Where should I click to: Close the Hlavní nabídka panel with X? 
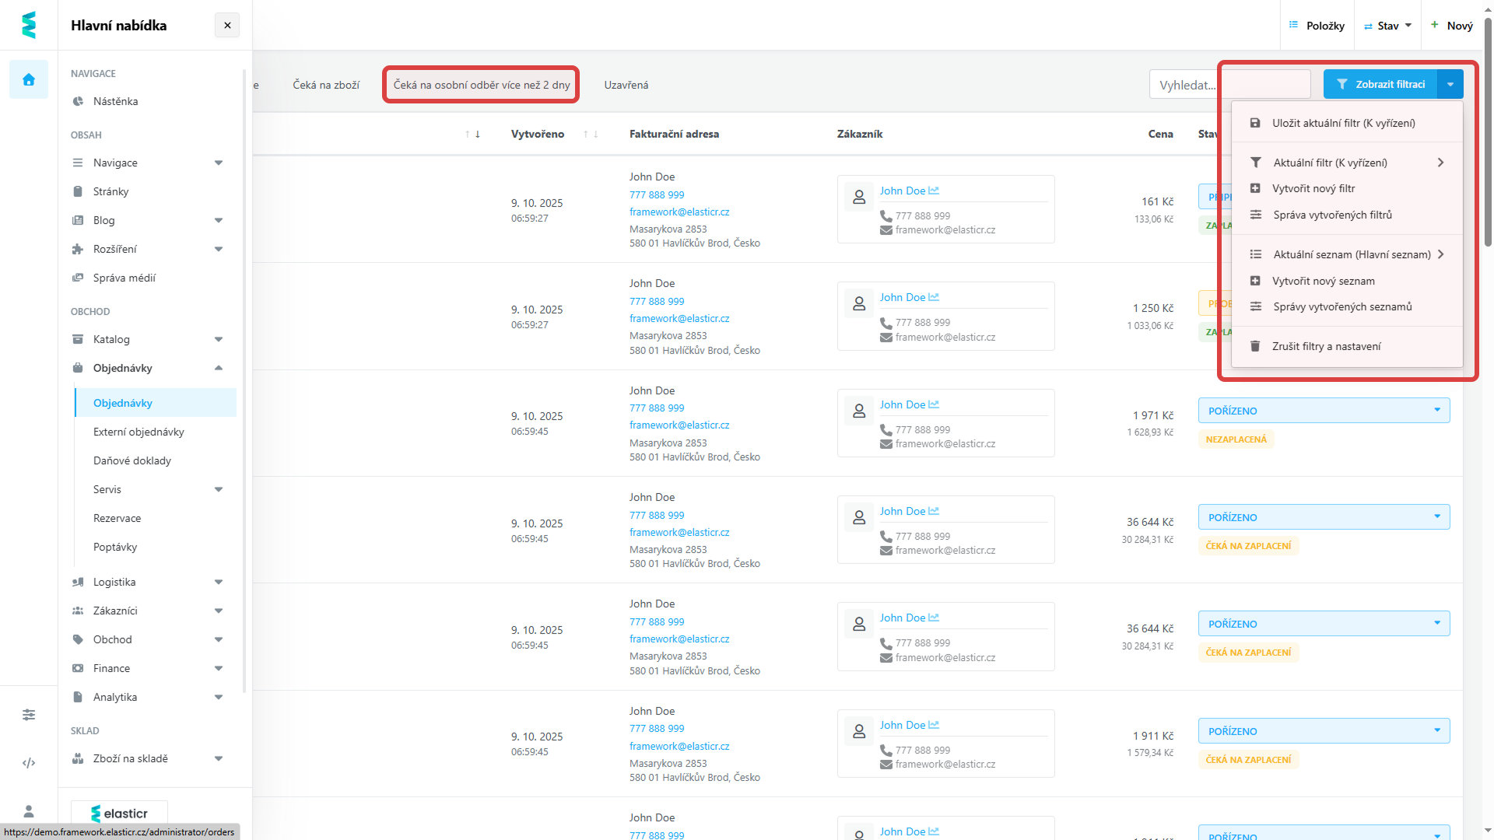(227, 26)
